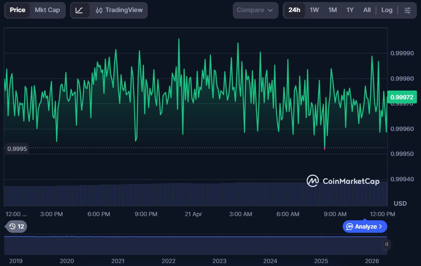
Task: Click the CoinMarketCap logo watermark
Action: pyautogui.click(x=343, y=181)
